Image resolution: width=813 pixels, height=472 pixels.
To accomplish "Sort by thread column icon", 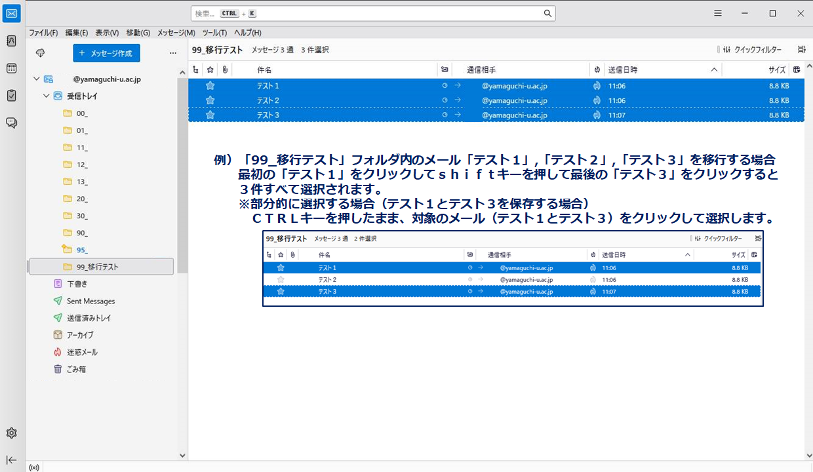I will 195,69.
